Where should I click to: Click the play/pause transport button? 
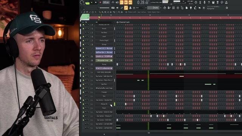(92, 3)
